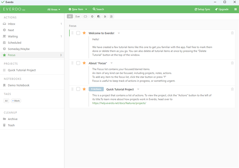Toggle star on Quick Tutorial Project item
Viewport: 239px width, 168px height.
84,89
